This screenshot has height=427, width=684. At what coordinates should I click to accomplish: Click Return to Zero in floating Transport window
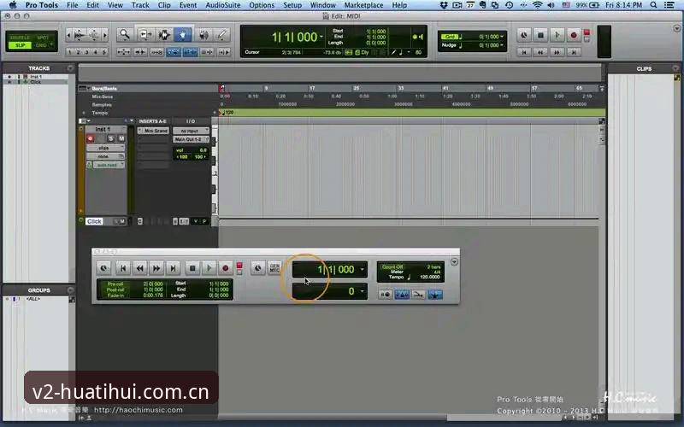[123, 268]
